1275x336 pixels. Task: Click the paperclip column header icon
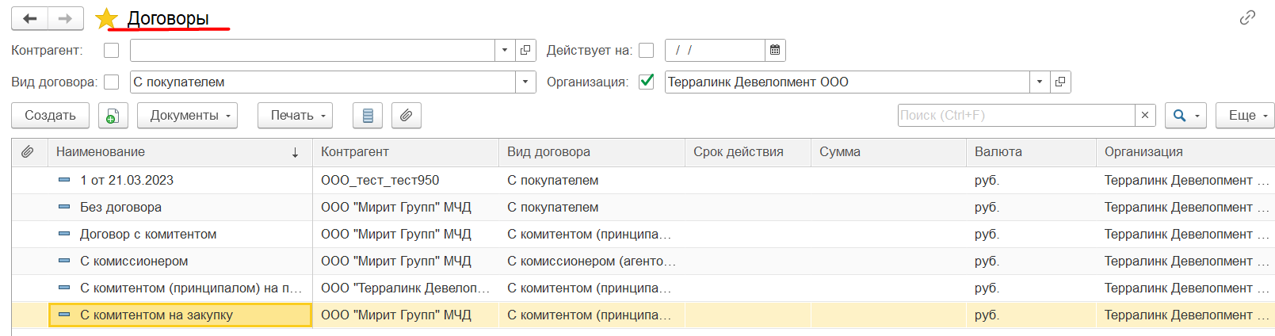pyautogui.click(x=28, y=151)
